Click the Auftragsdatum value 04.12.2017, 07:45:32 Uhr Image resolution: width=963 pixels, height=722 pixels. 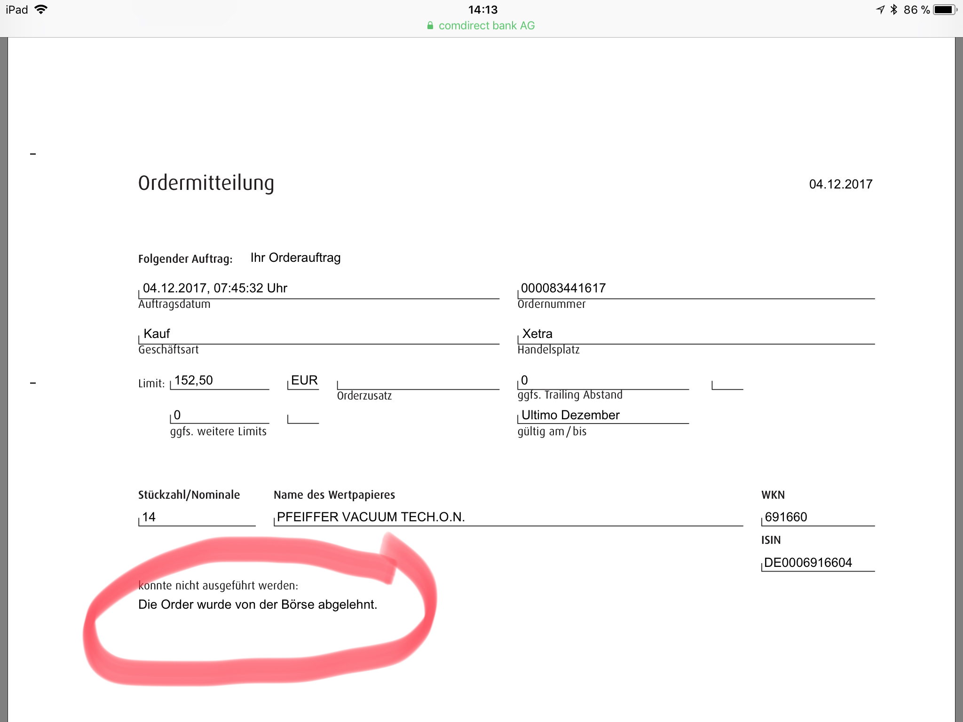click(x=215, y=288)
